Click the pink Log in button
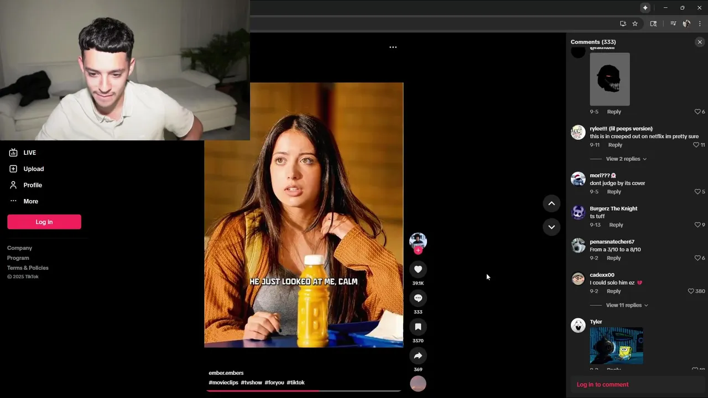Image resolution: width=708 pixels, height=398 pixels. pos(44,222)
